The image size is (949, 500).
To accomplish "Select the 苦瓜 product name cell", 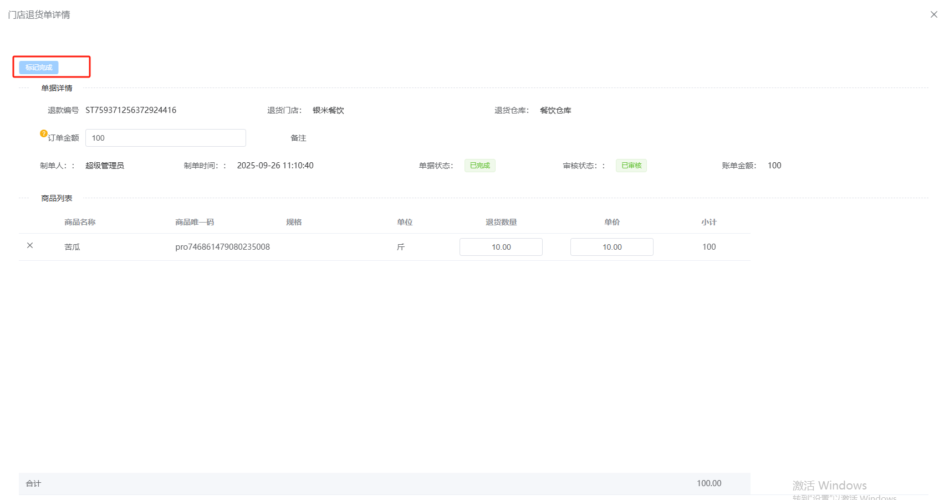I will pos(72,247).
